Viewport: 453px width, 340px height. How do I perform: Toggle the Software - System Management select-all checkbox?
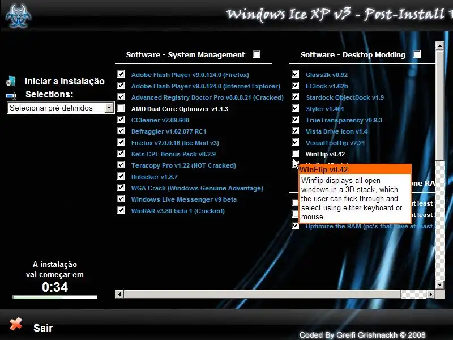(257, 54)
